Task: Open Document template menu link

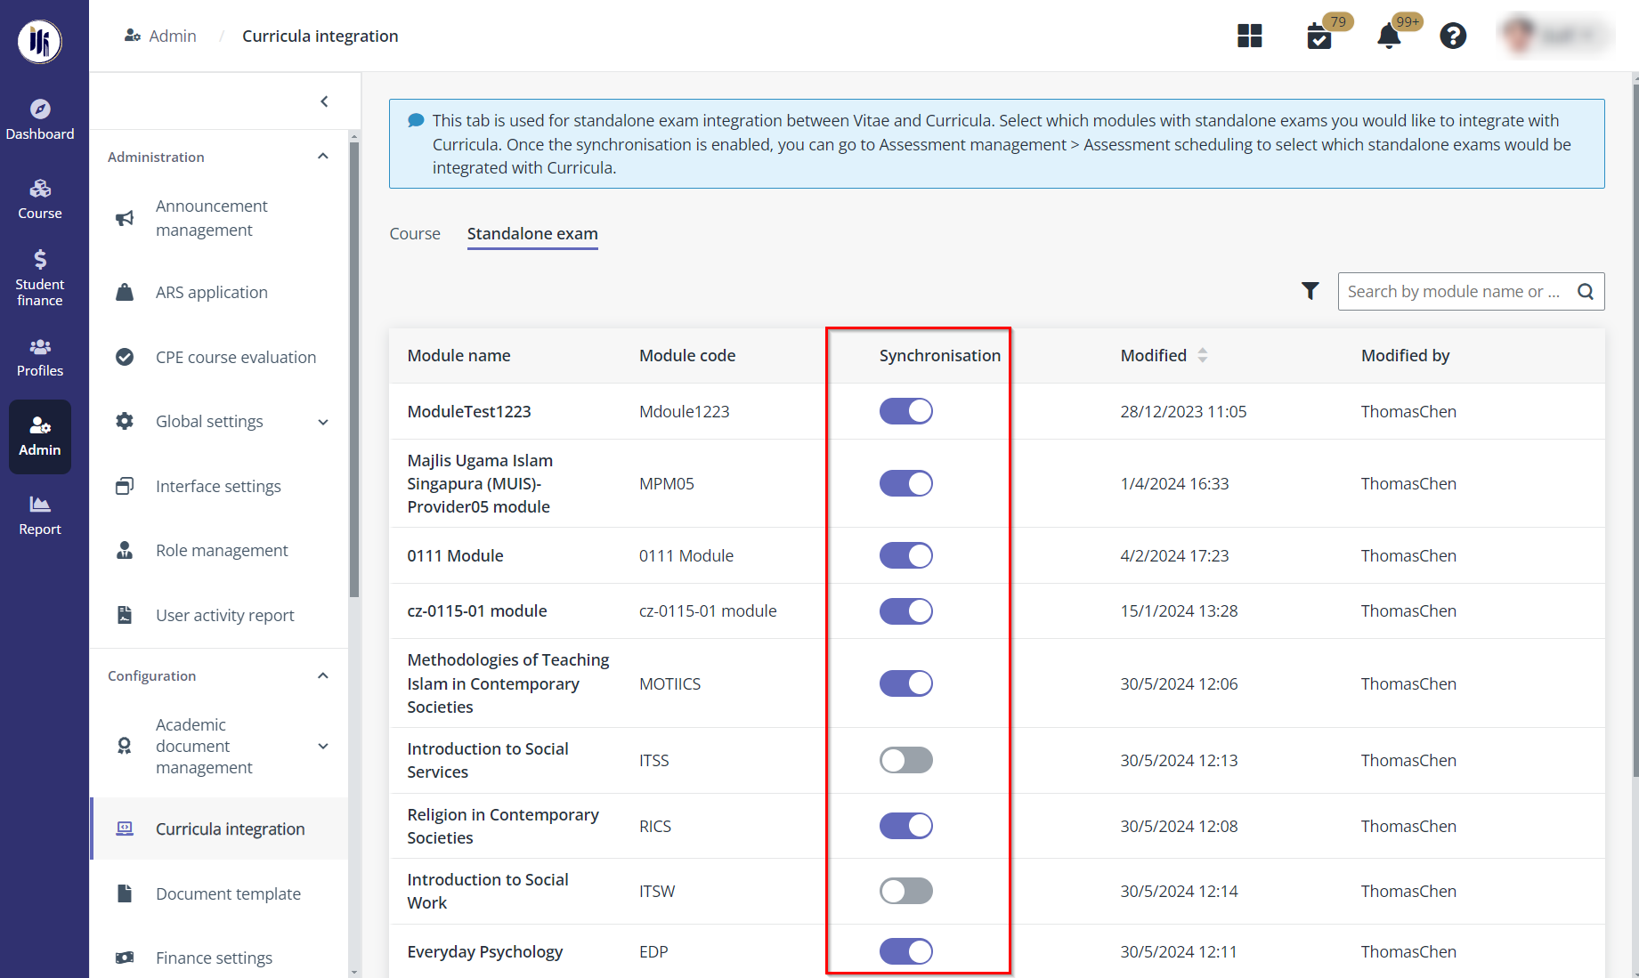Action: (219, 893)
